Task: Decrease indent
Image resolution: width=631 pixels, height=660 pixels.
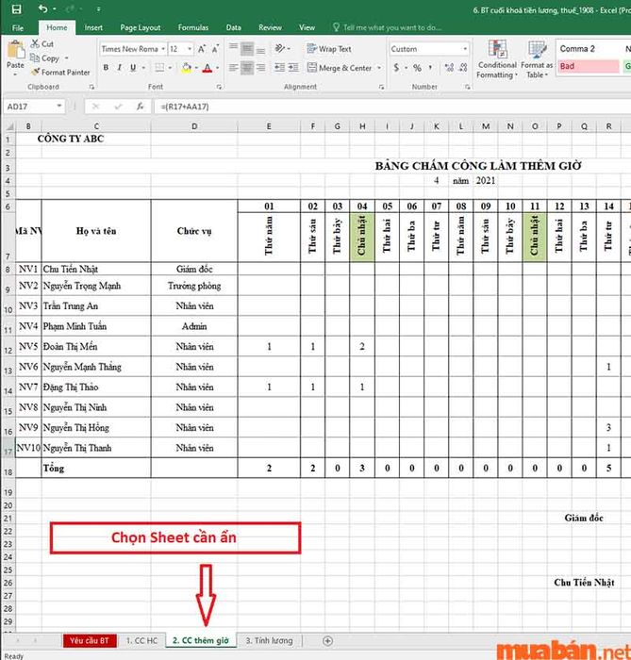Action: pos(279,67)
